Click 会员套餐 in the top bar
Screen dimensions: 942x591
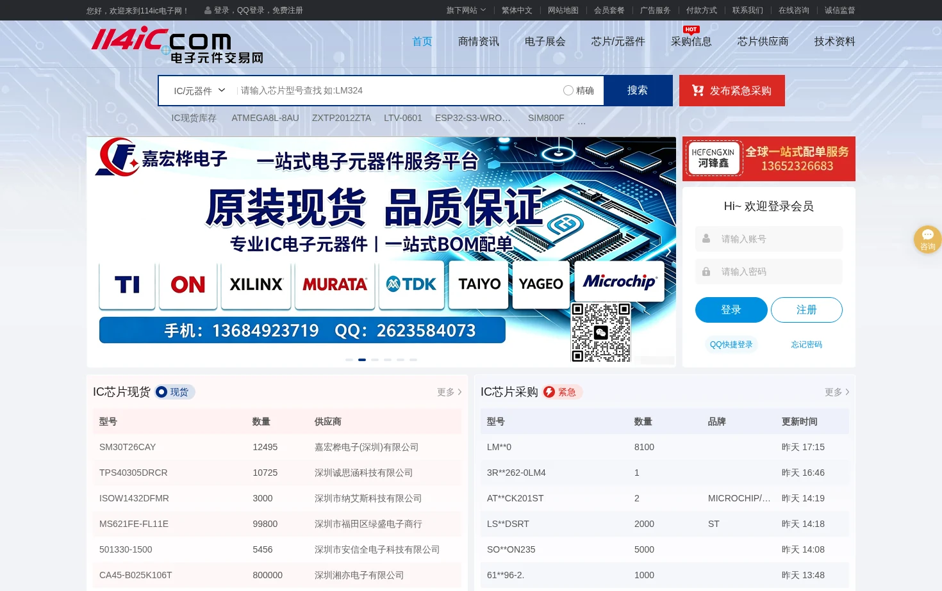point(609,10)
